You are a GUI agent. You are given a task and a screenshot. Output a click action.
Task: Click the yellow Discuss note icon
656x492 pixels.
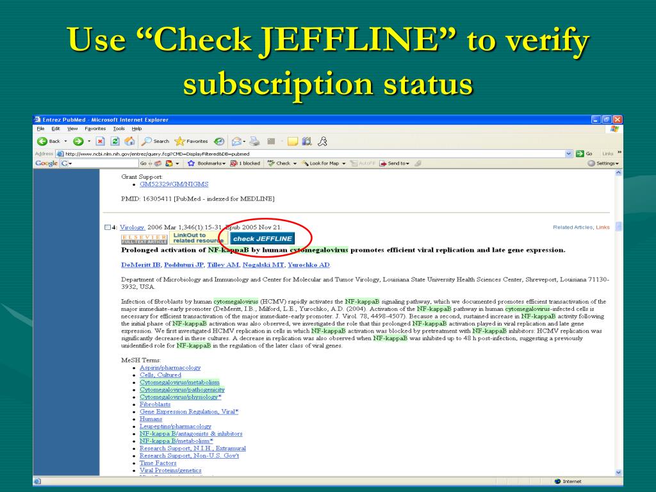(x=292, y=142)
